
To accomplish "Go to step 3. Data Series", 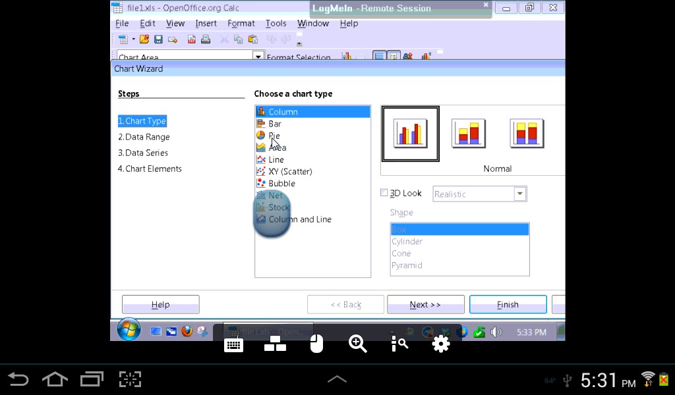I will pos(143,153).
